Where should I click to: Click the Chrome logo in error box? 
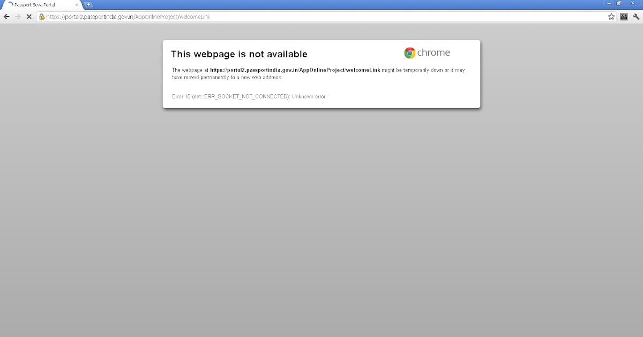(409, 52)
